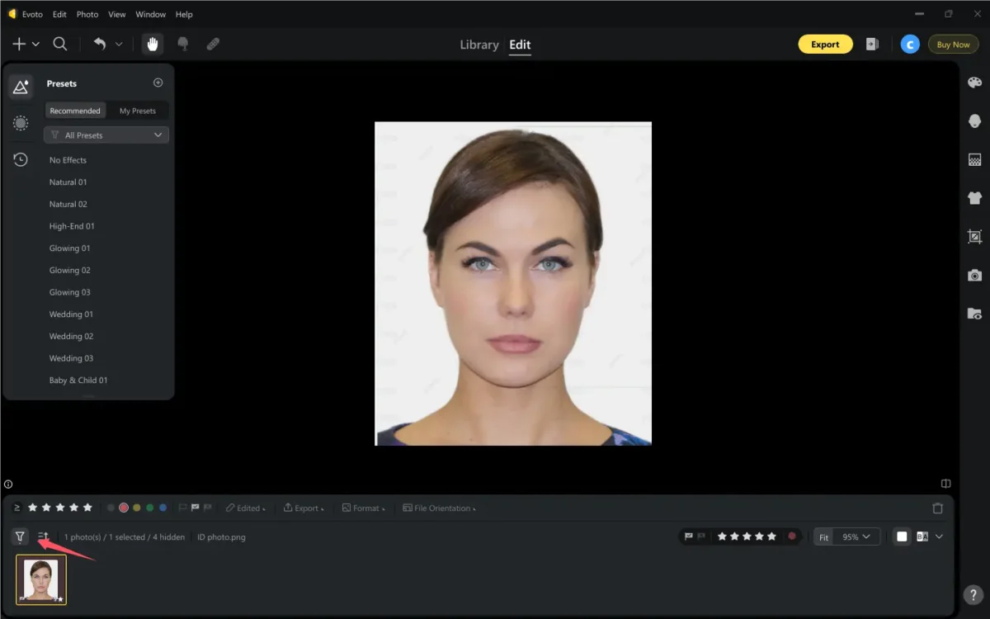Click the magnifier zoom tool

(x=60, y=45)
